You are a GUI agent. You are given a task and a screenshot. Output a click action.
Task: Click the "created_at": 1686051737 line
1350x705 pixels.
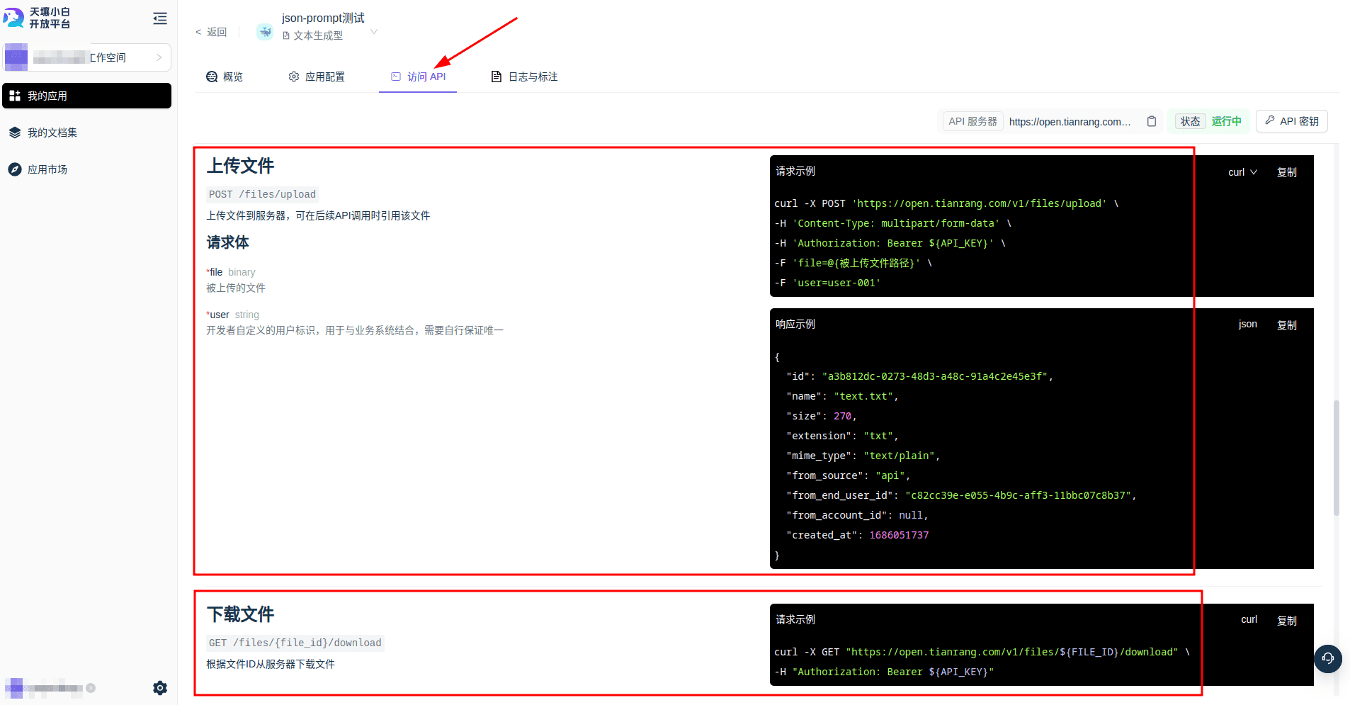pos(857,535)
